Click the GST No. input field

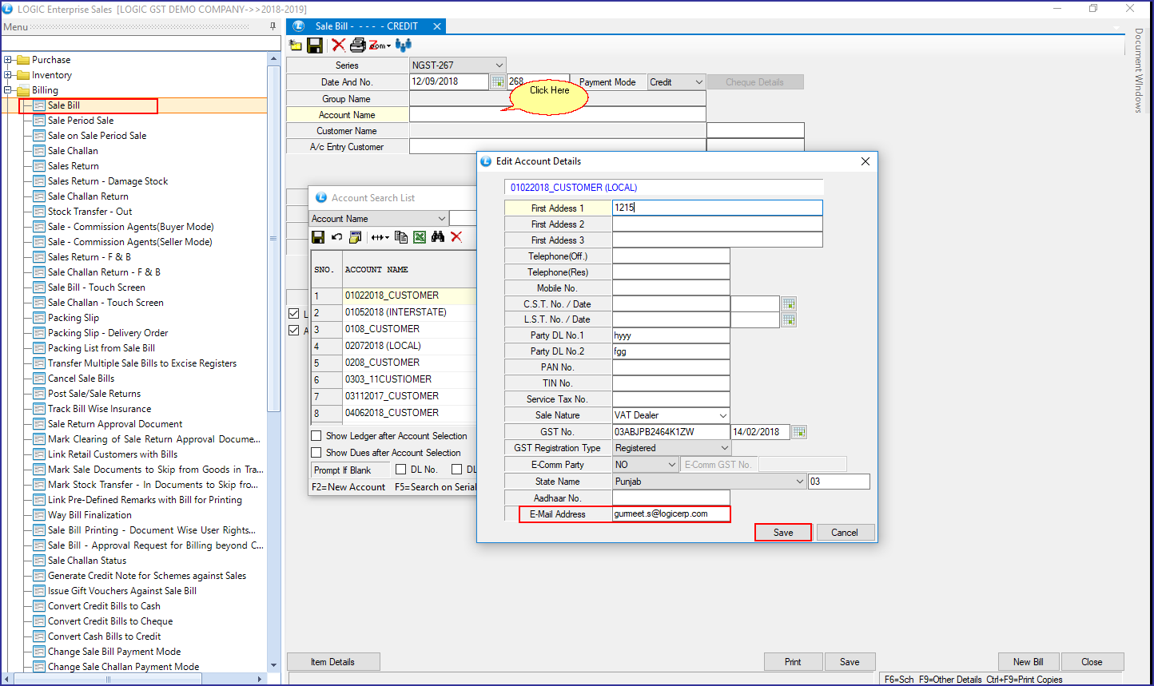click(671, 432)
